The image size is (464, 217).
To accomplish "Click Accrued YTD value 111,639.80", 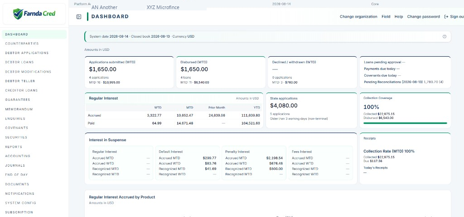I will 251,115.
